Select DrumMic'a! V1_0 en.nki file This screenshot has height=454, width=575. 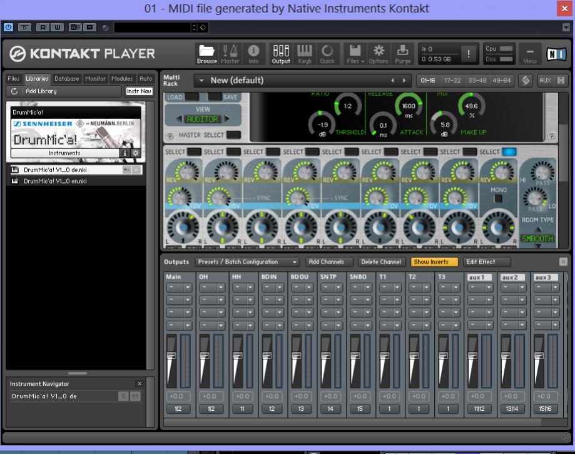(x=55, y=181)
